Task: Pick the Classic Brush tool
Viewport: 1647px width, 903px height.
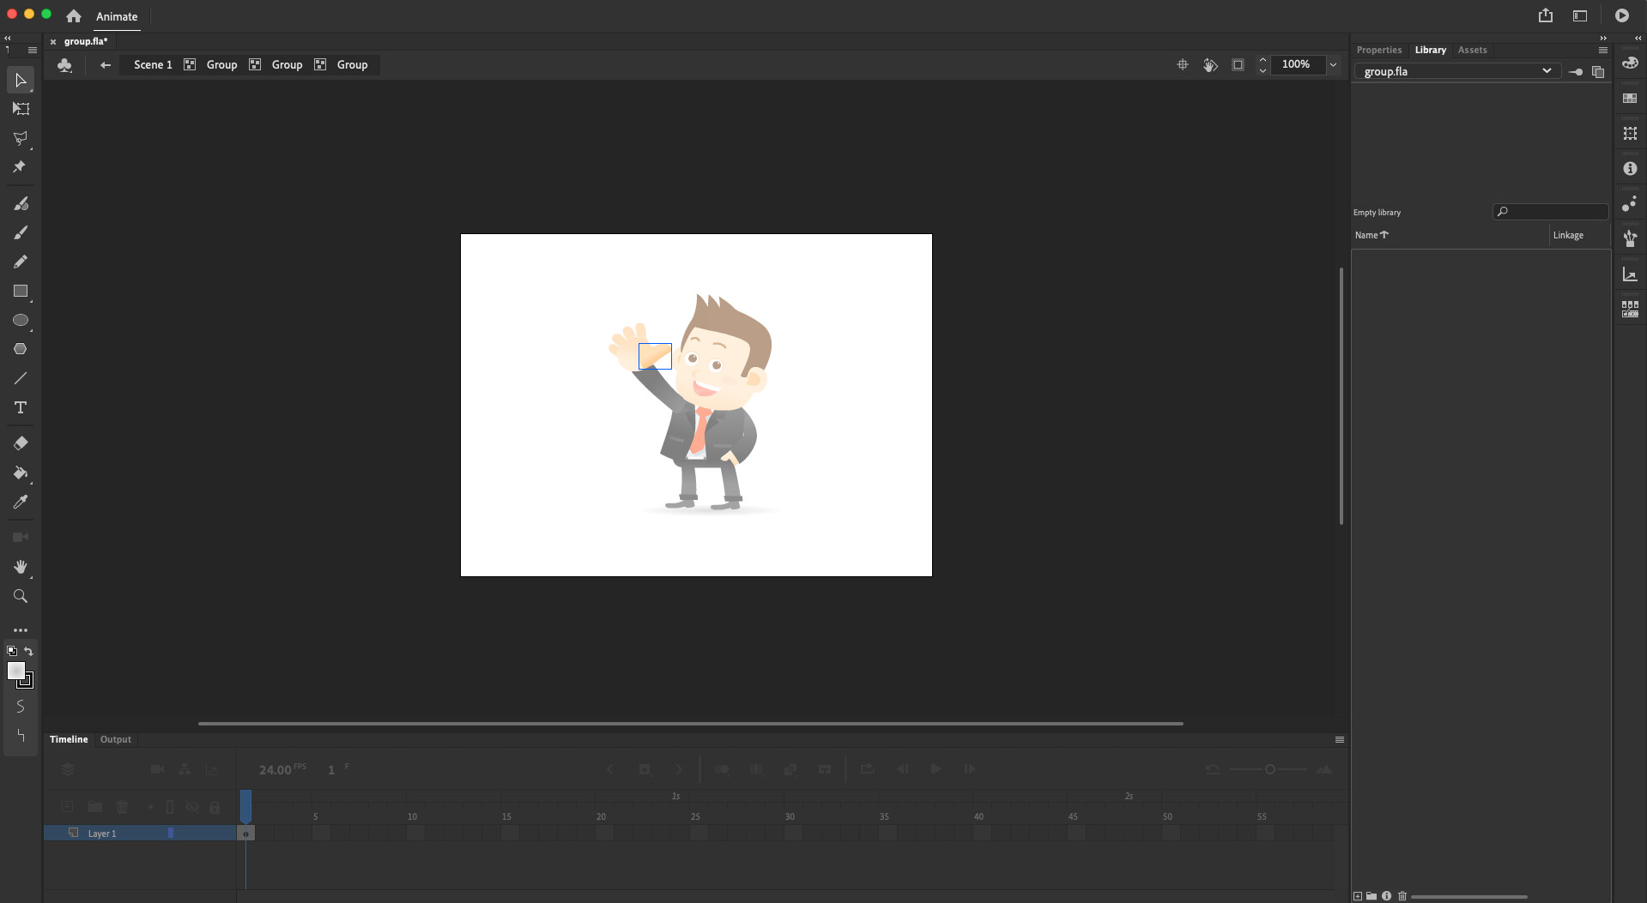Action: point(20,232)
